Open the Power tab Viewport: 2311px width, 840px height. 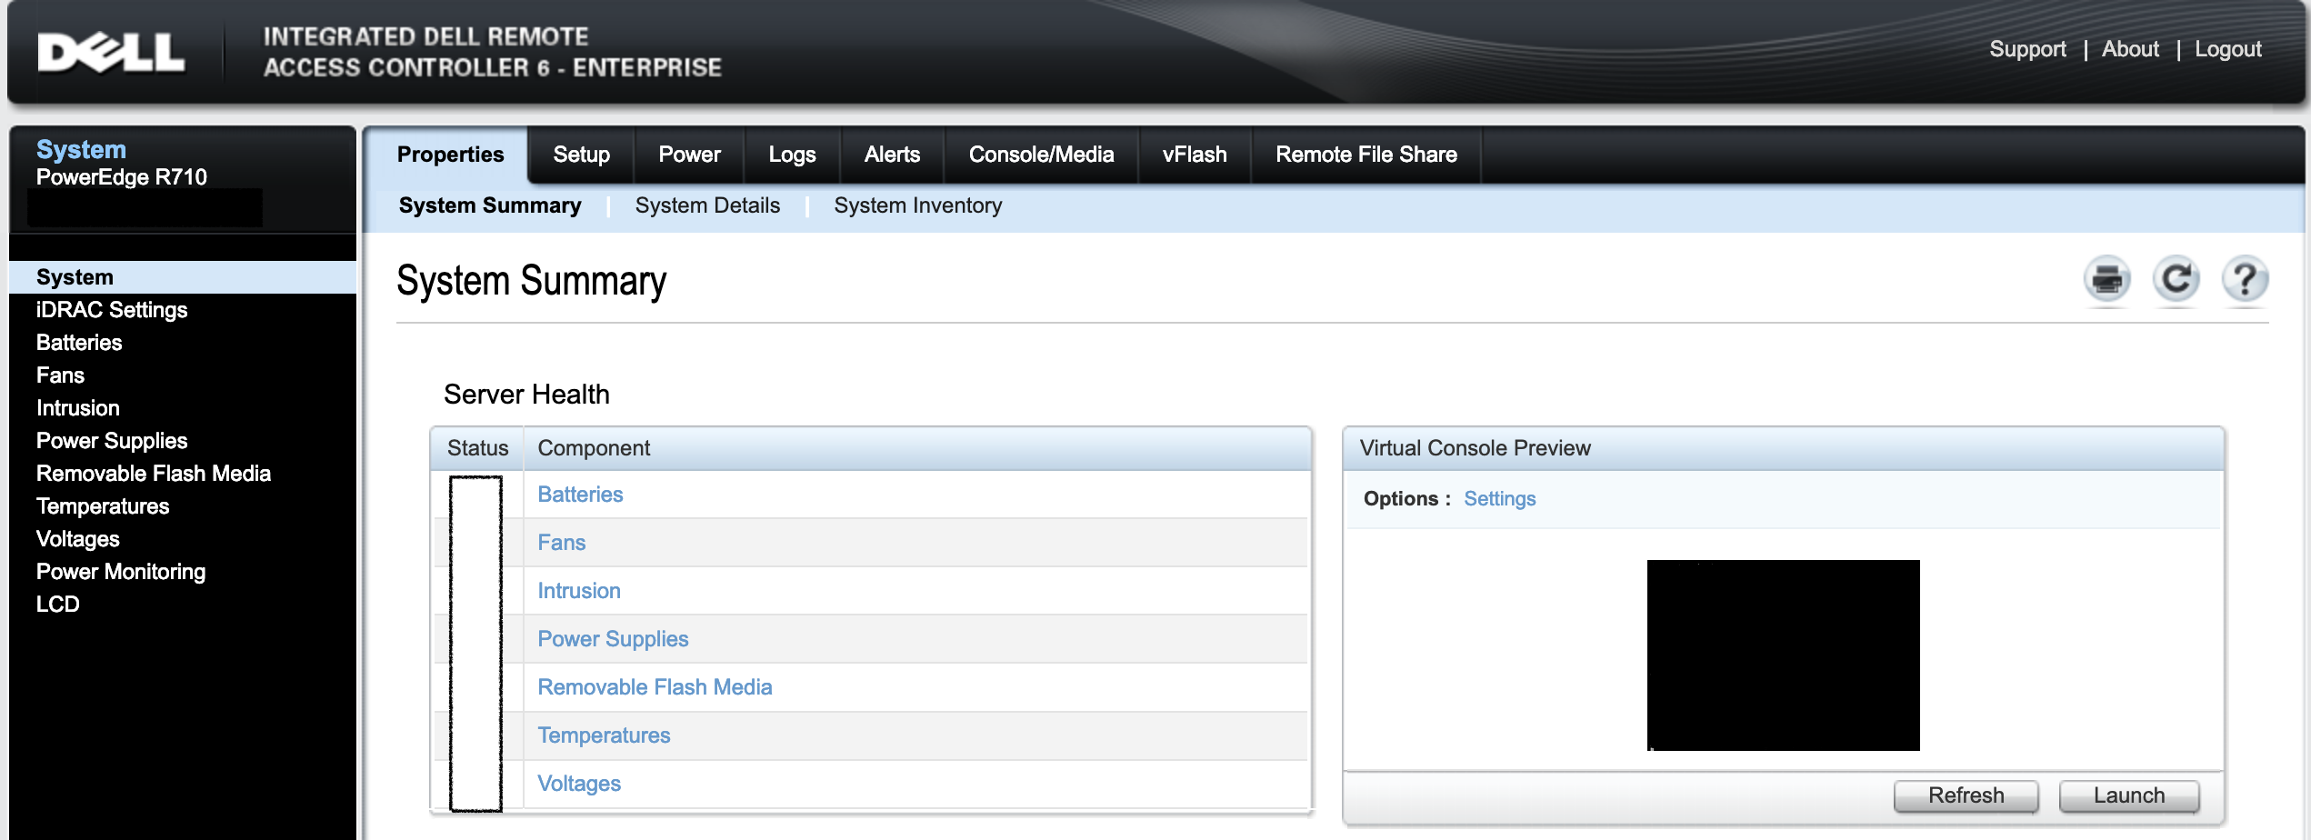[x=689, y=155]
